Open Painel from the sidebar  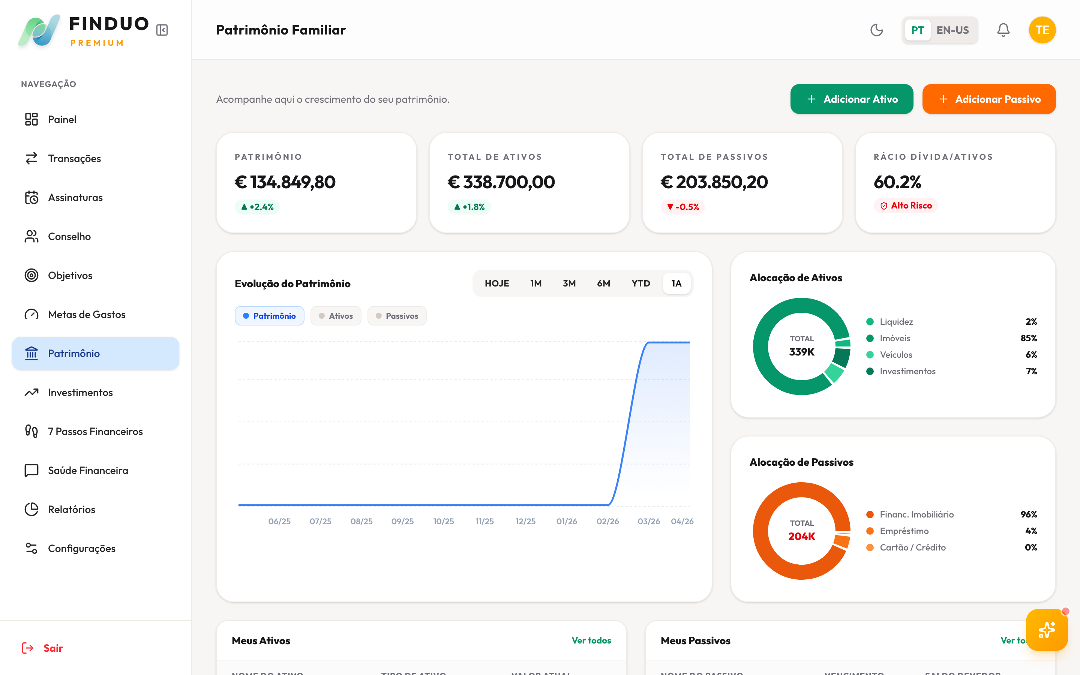coord(62,119)
